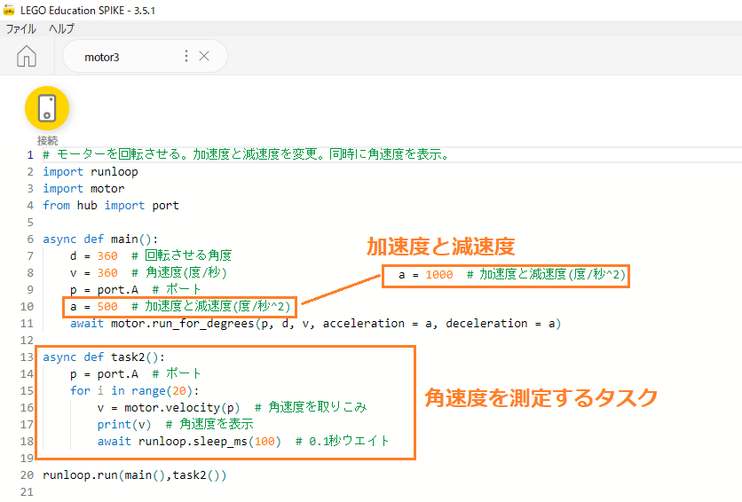The image size is (742, 502).
Task: Select the motor3 tab
Action: click(102, 57)
